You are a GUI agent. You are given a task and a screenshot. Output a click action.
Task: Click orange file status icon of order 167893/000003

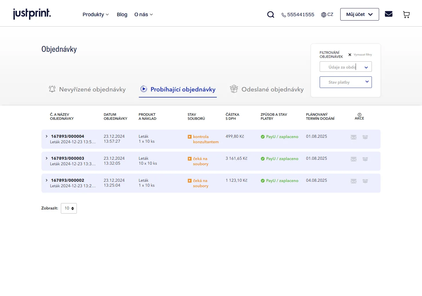(x=190, y=159)
